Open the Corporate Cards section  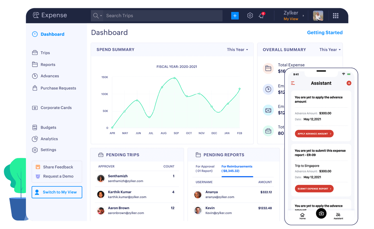pos(35,108)
